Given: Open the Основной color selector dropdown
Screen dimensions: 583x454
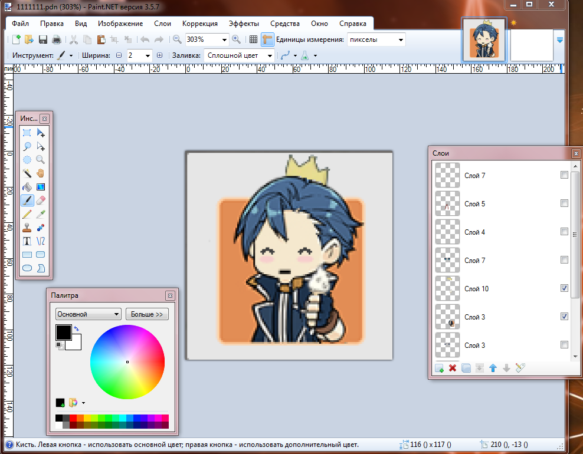Looking at the screenshot, I should [88, 314].
